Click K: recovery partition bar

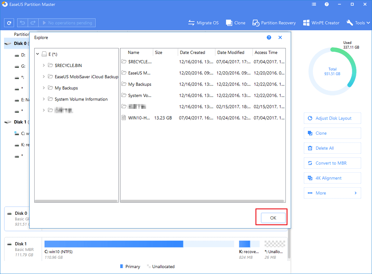pyautogui.click(x=249, y=244)
